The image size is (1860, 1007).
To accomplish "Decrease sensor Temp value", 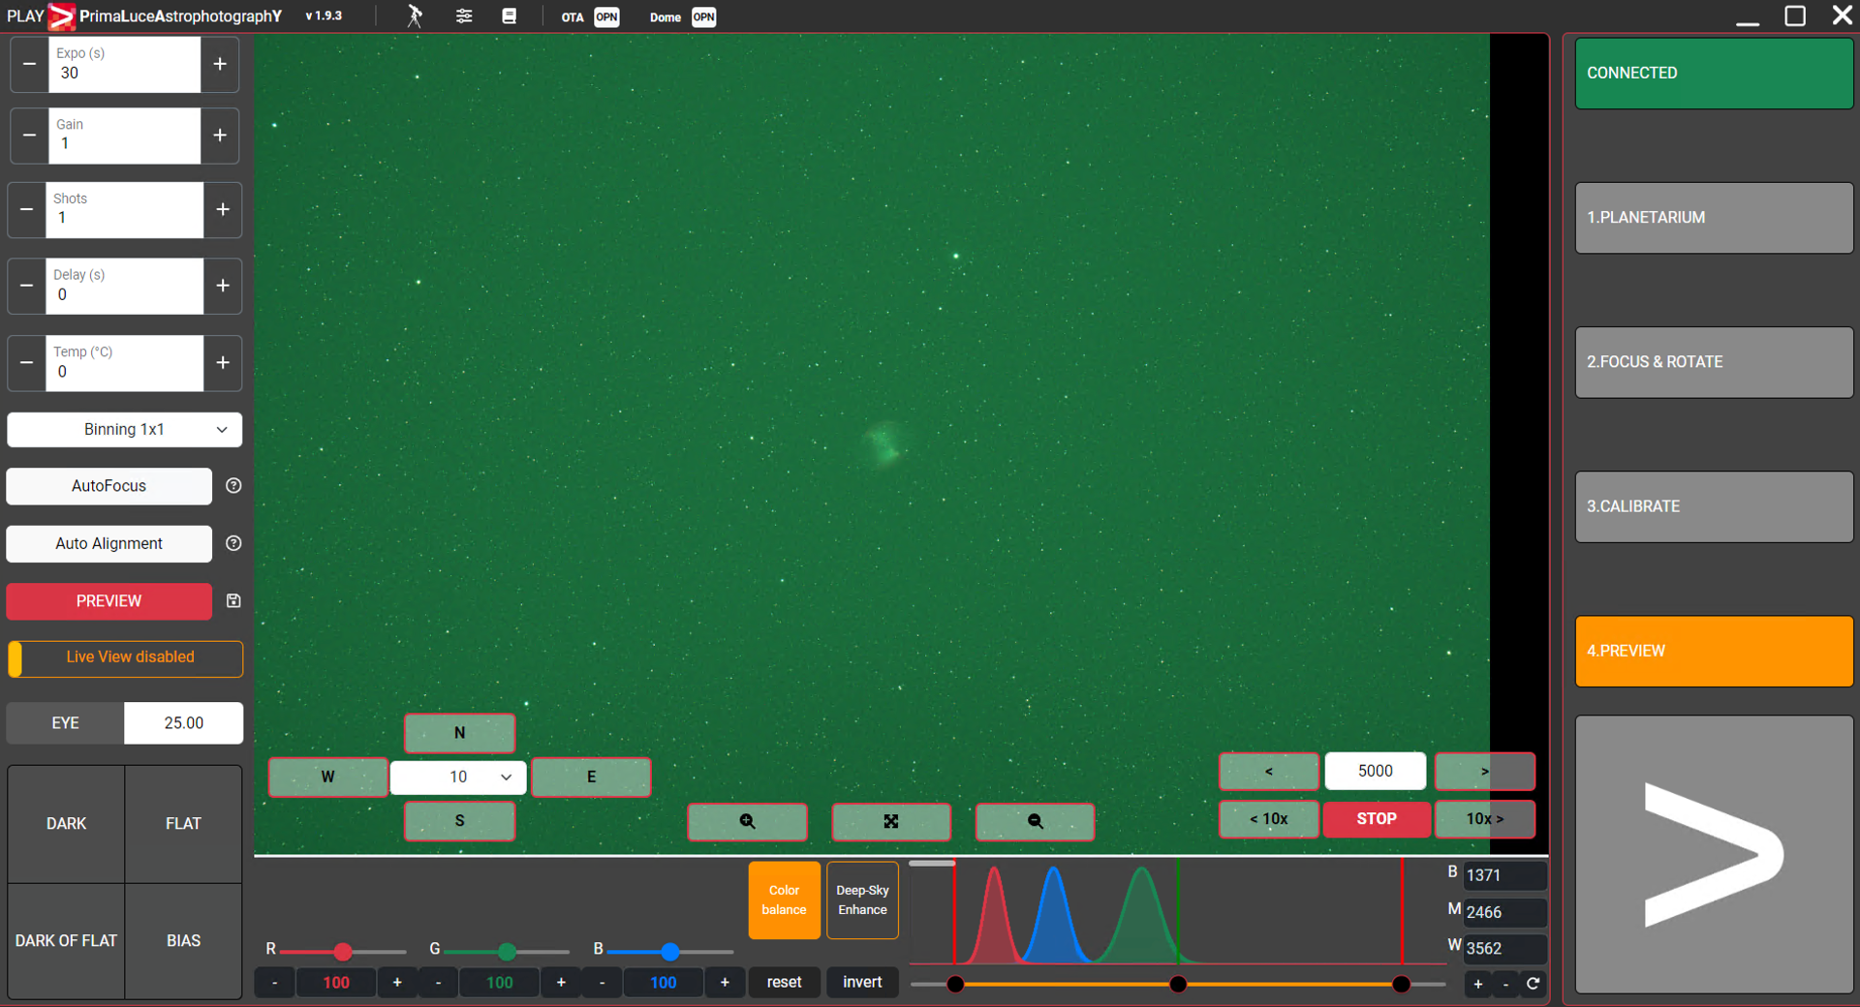I will (26, 363).
